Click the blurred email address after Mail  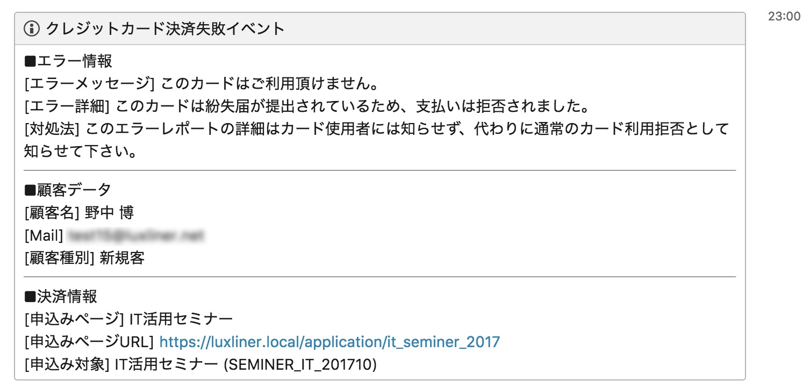[x=137, y=235]
